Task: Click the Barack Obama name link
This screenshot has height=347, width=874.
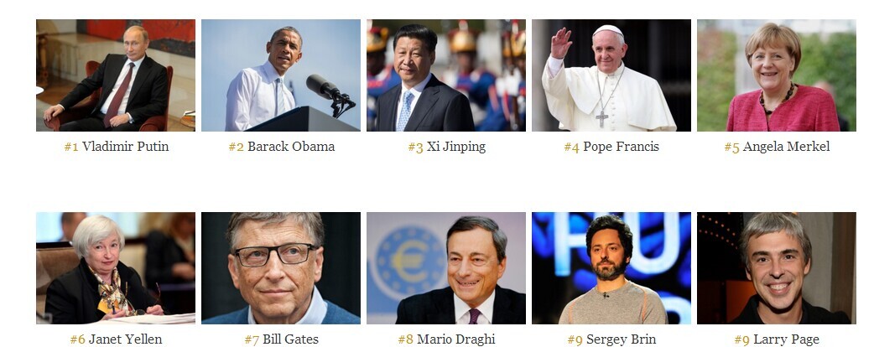Action: (x=291, y=147)
